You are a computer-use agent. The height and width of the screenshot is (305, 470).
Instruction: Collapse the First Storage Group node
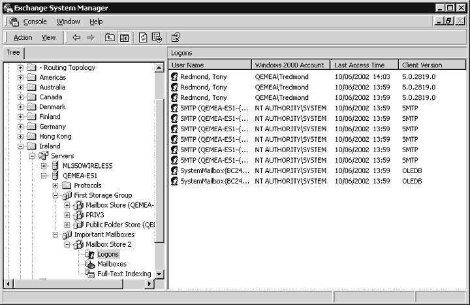coord(55,195)
